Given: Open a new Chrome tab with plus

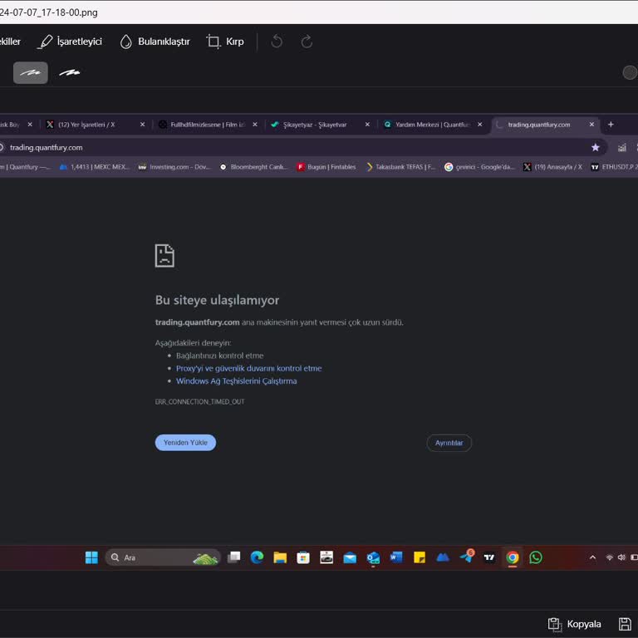Looking at the screenshot, I should [611, 125].
